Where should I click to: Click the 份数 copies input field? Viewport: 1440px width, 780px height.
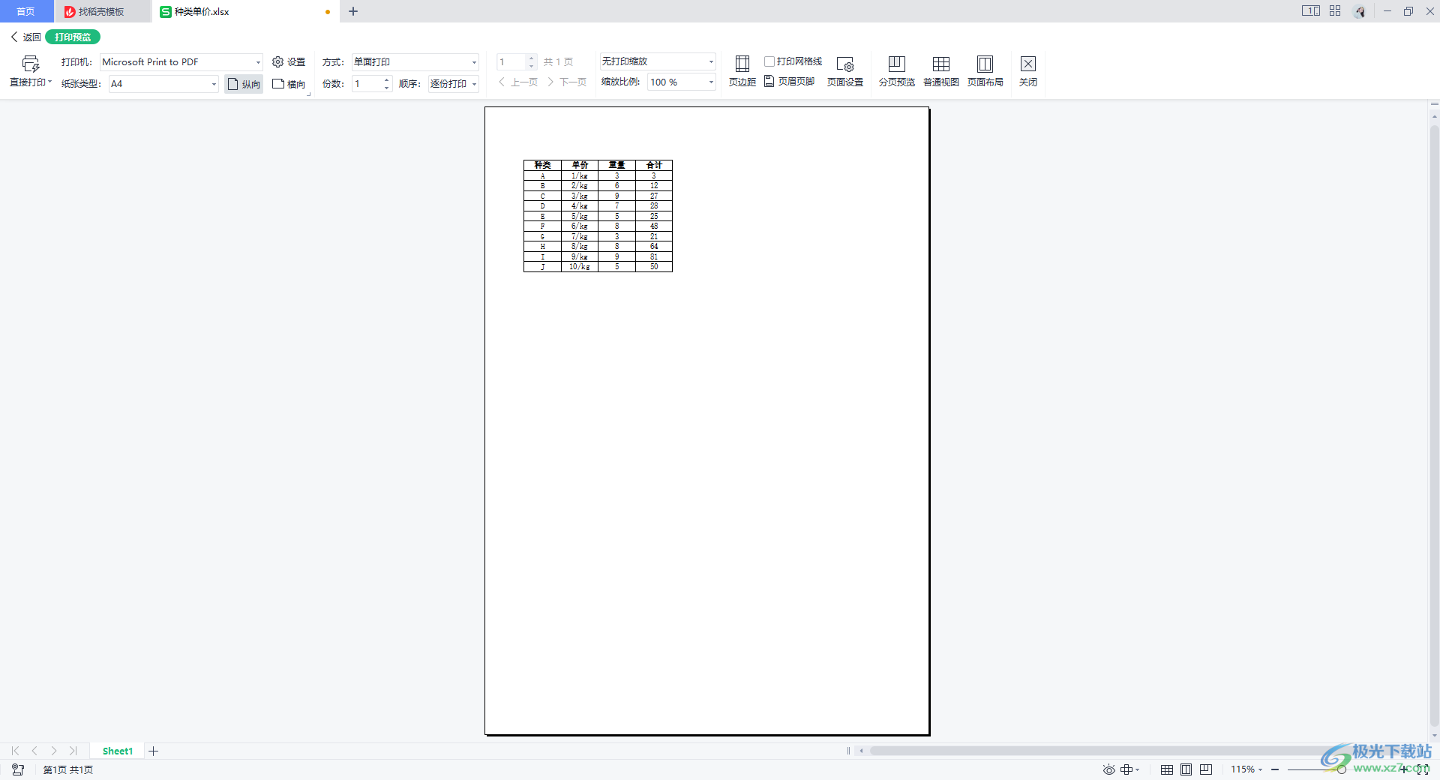367,84
